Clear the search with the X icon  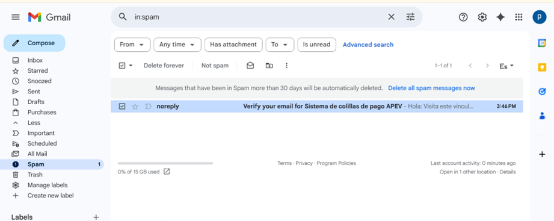coord(391,17)
